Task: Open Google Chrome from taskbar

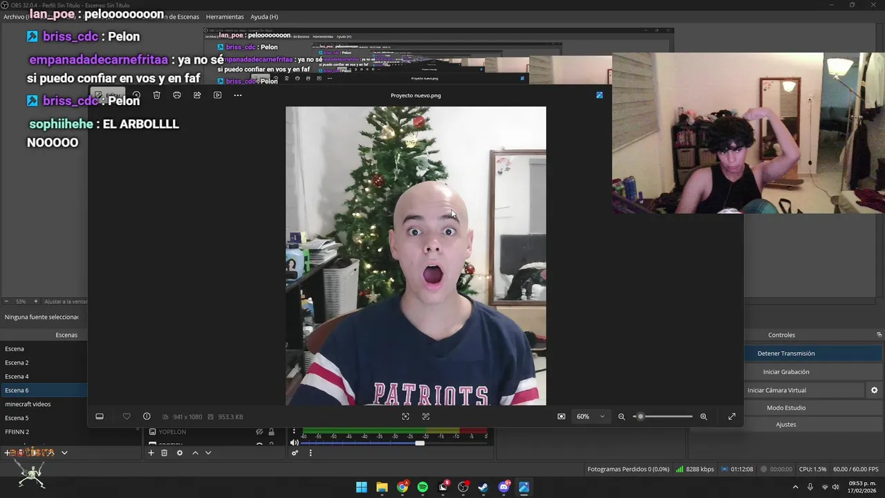Action: pos(402,487)
